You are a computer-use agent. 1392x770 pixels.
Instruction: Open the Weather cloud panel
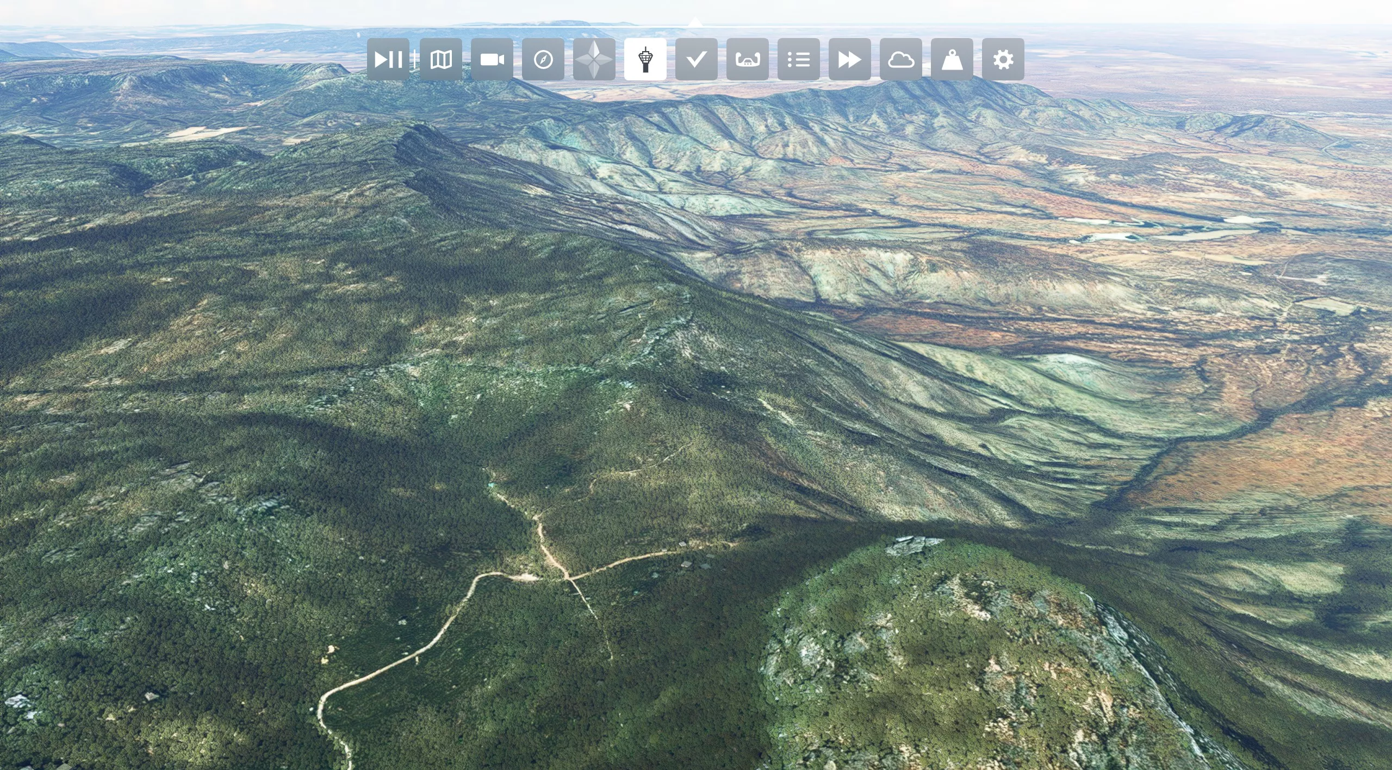tap(900, 59)
